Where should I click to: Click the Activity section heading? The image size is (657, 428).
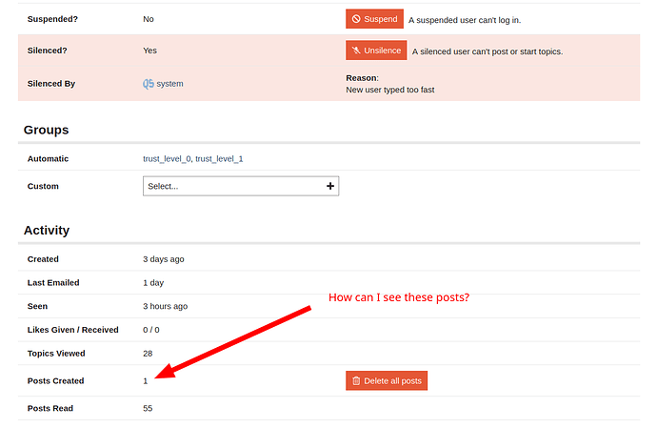pos(47,231)
